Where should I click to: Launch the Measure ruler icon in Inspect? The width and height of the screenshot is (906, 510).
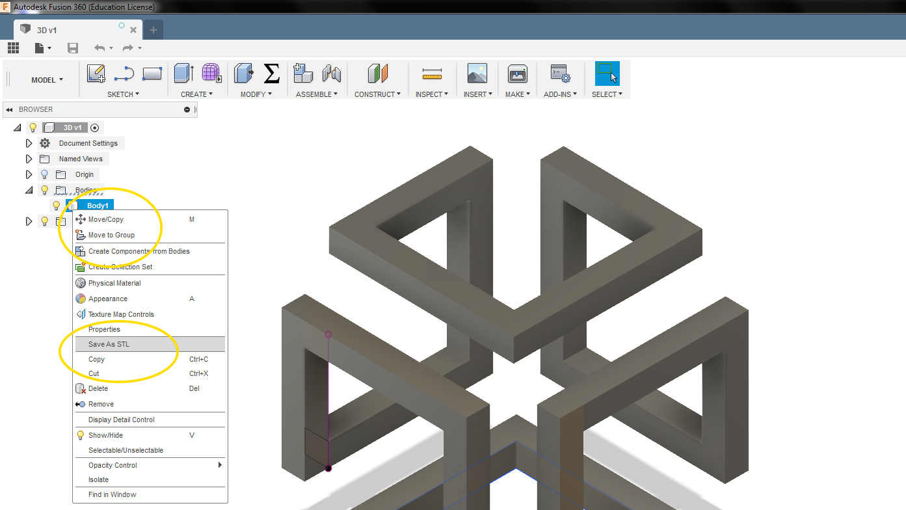pos(432,74)
